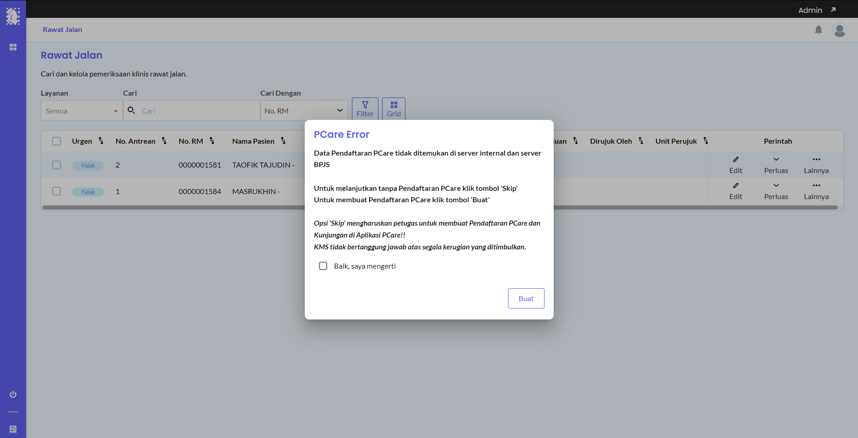This screenshot has width=858, height=438.
Task: Click RM number 0000001581
Action: [200, 165]
